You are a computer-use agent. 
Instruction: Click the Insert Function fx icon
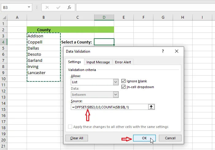pyautogui.click(x=69, y=7)
